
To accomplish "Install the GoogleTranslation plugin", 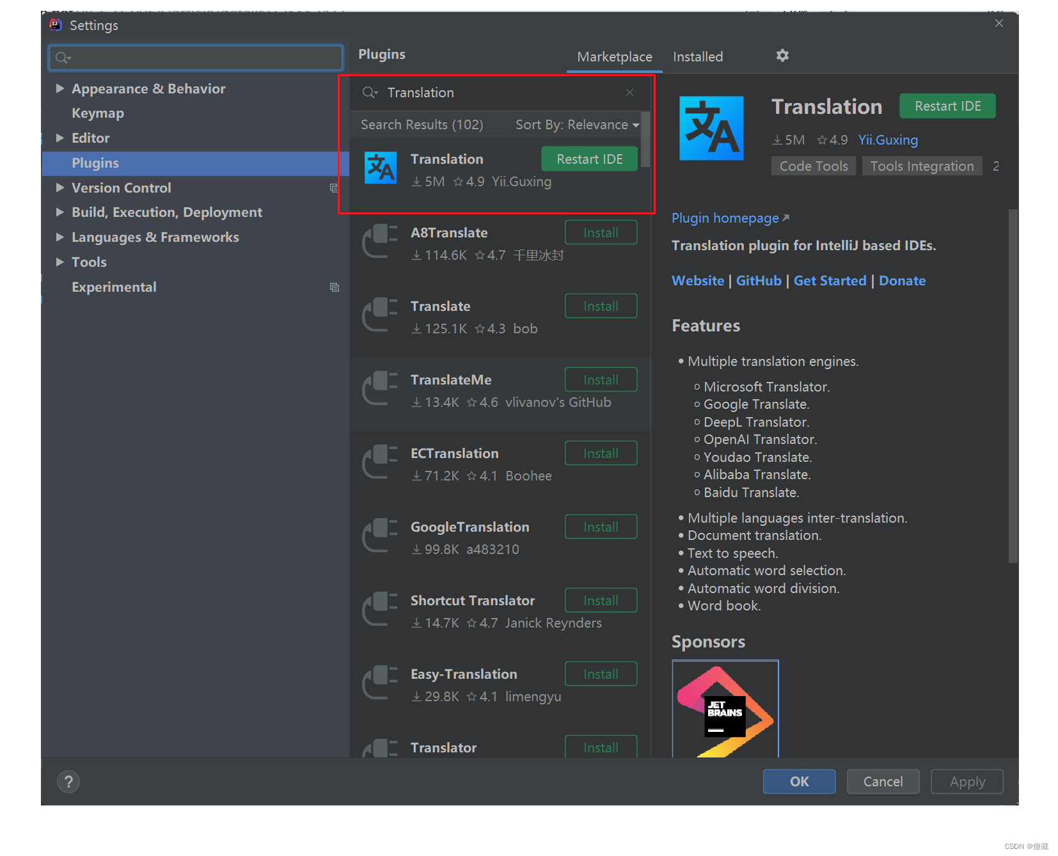I will point(601,527).
